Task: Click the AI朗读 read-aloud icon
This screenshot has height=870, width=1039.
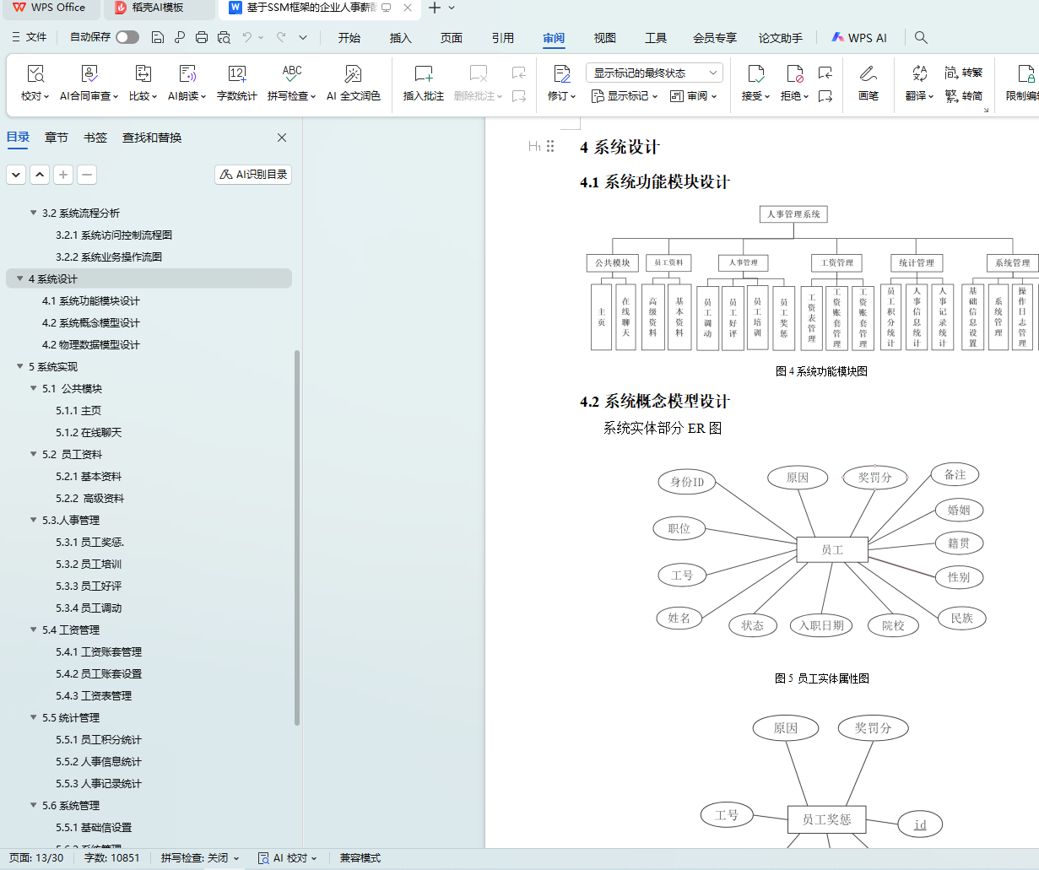Action: point(187,74)
